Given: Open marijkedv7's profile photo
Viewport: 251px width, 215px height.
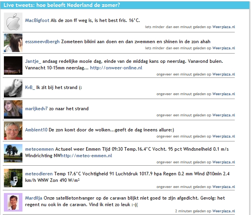Looking at the screenshot, I should (13, 109).
